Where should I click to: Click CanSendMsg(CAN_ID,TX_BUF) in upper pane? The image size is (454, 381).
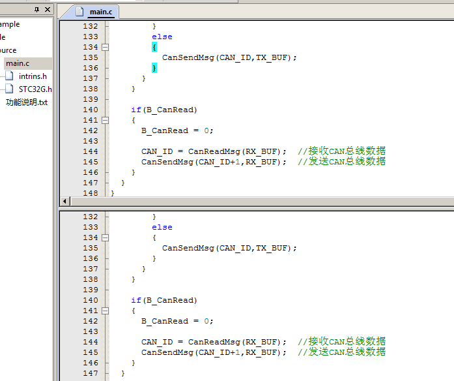[x=229, y=57]
